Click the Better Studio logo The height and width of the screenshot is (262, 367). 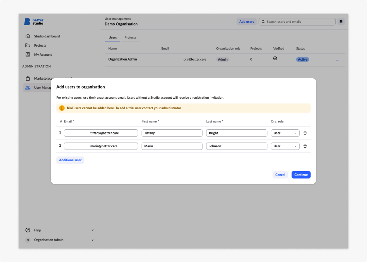[x=34, y=21]
